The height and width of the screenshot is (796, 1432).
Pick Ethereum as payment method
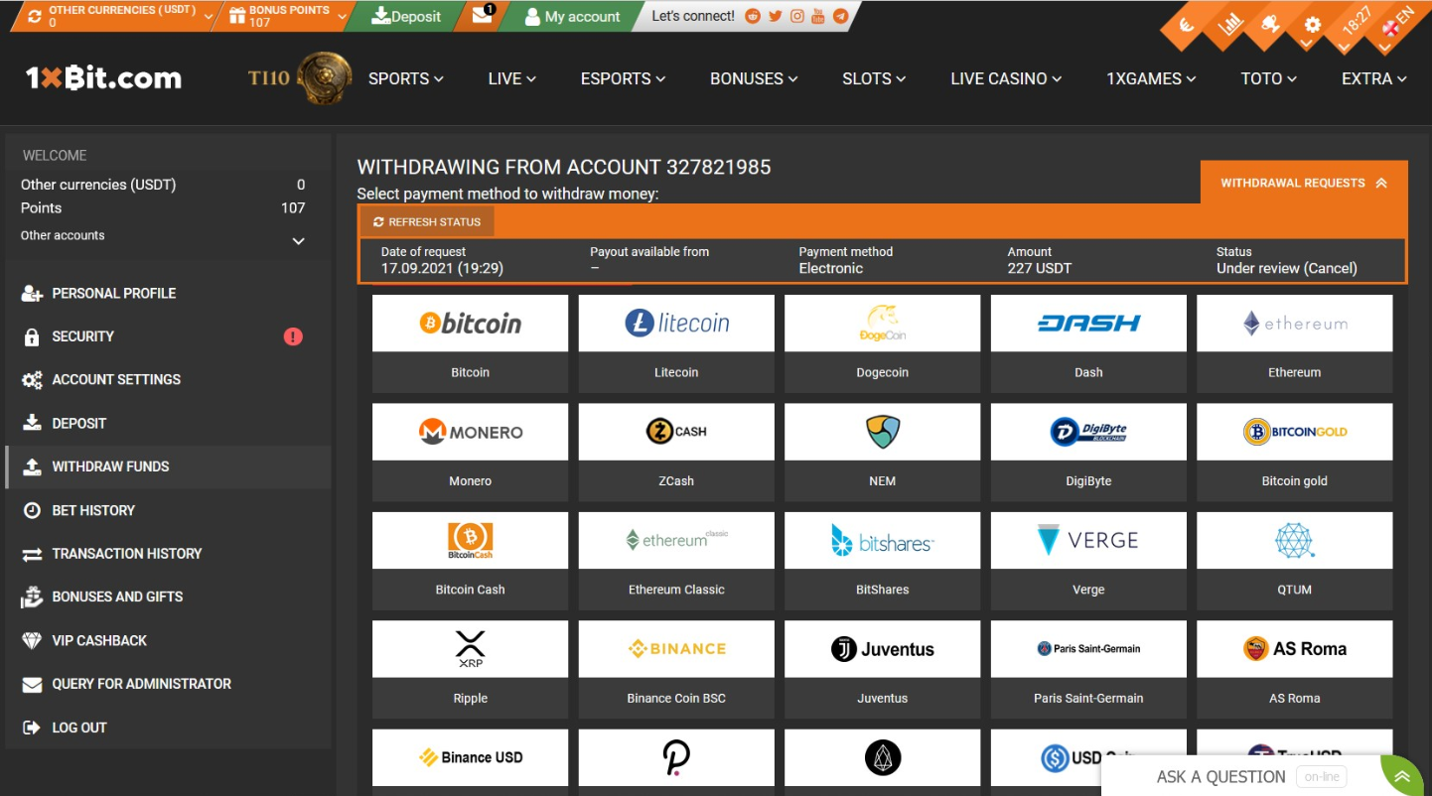[x=1295, y=343]
